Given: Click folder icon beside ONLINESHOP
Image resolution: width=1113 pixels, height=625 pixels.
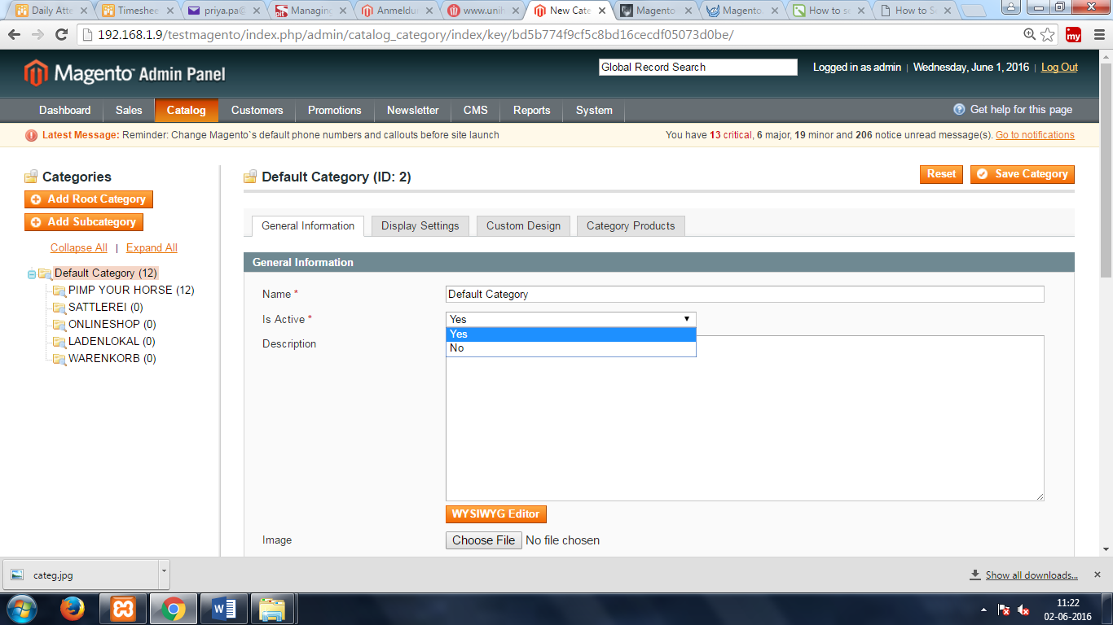Looking at the screenshot, I should pyautogui.click(x=59, y=325).
